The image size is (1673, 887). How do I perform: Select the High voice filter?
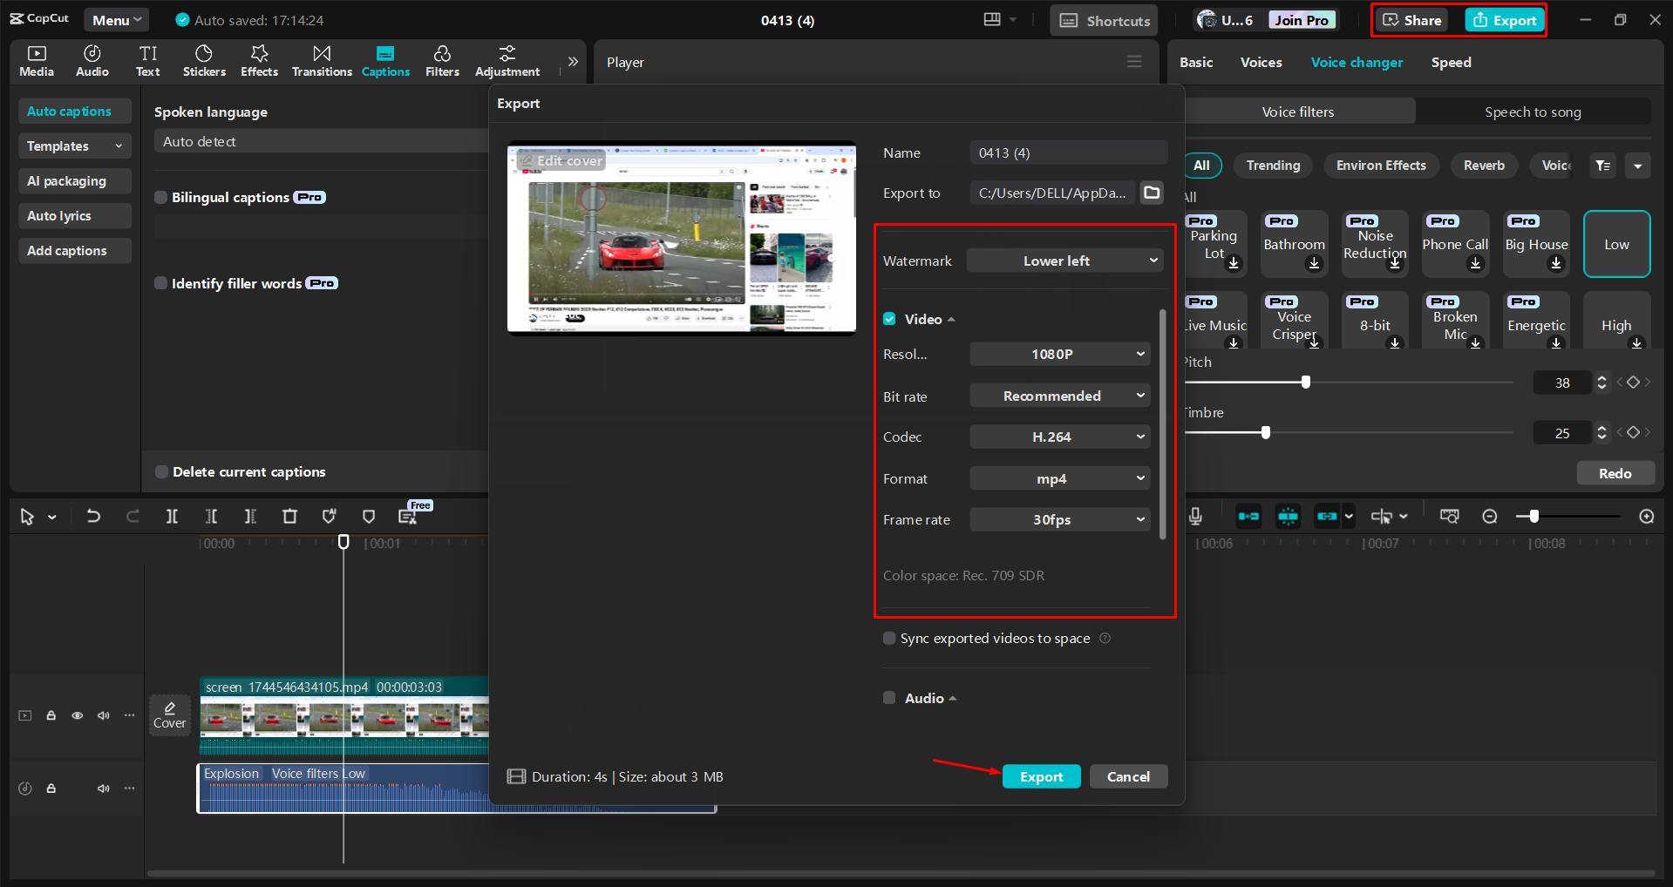point(1616,324)
